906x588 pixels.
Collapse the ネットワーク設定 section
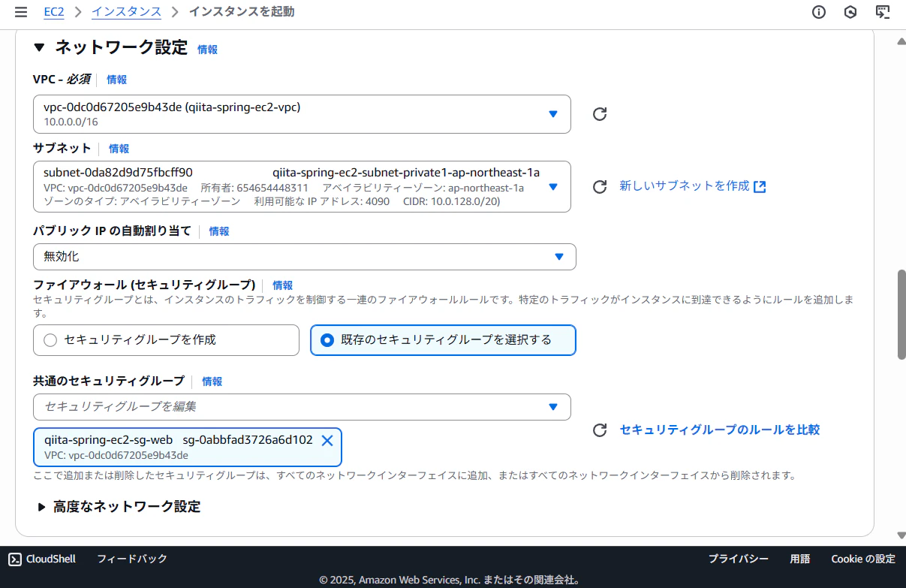click(40, 48)
